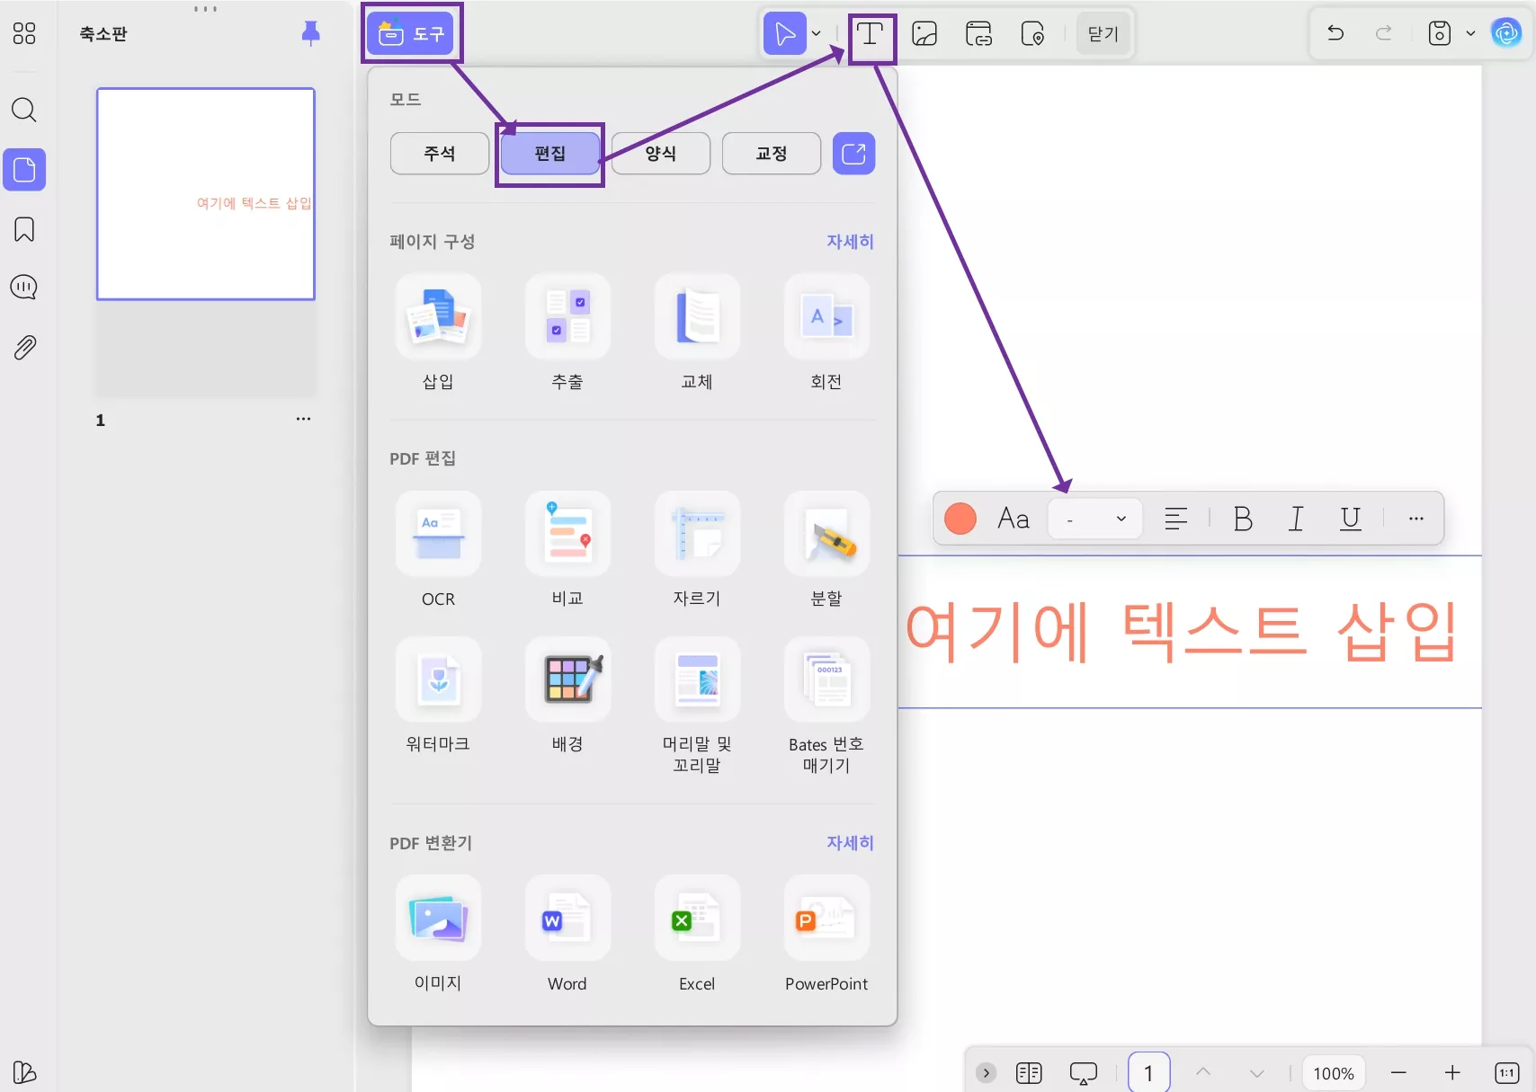This screenshot has height=1092, width=1536.
Task: Open the 도구 (Tools) menu
Action: pyautogui.click(x=411, y=32)
